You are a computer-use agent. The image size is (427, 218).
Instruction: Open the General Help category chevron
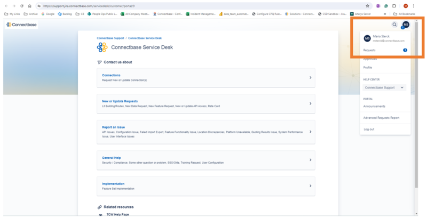pos(310,160)
